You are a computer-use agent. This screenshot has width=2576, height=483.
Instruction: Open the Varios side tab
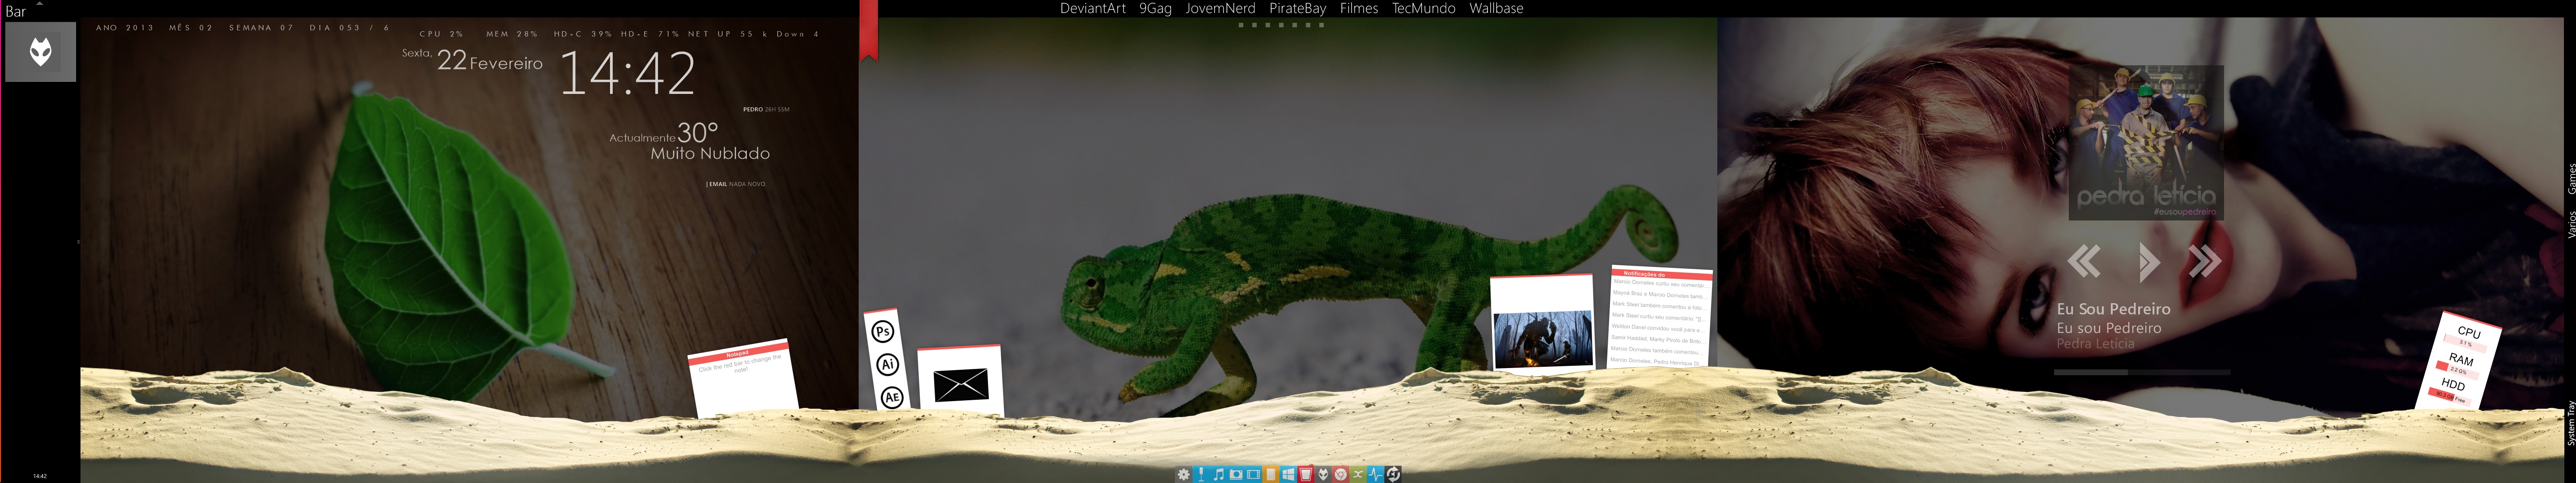tap(2571, 224)
